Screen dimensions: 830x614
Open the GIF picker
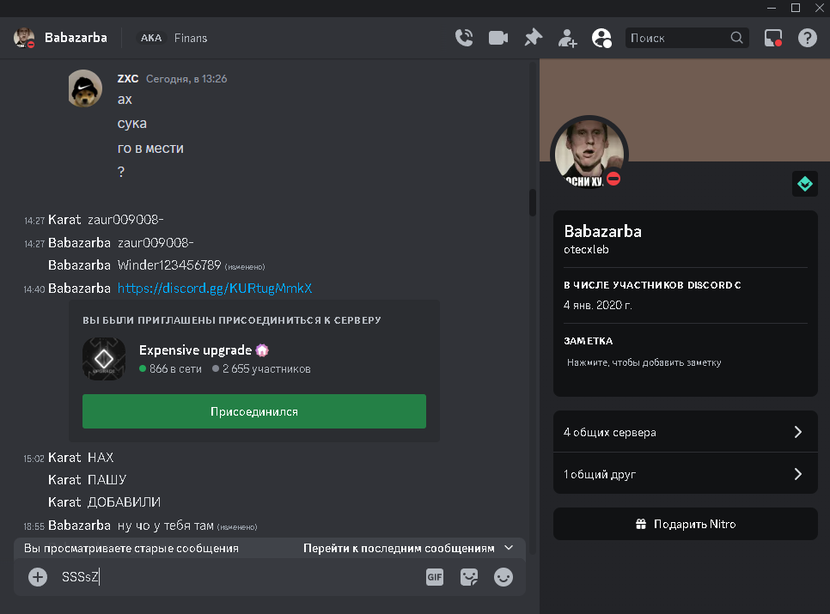click(435, 577)
